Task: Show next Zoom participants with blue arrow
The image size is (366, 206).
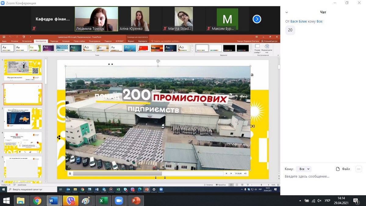Action: tap(257, 19)
